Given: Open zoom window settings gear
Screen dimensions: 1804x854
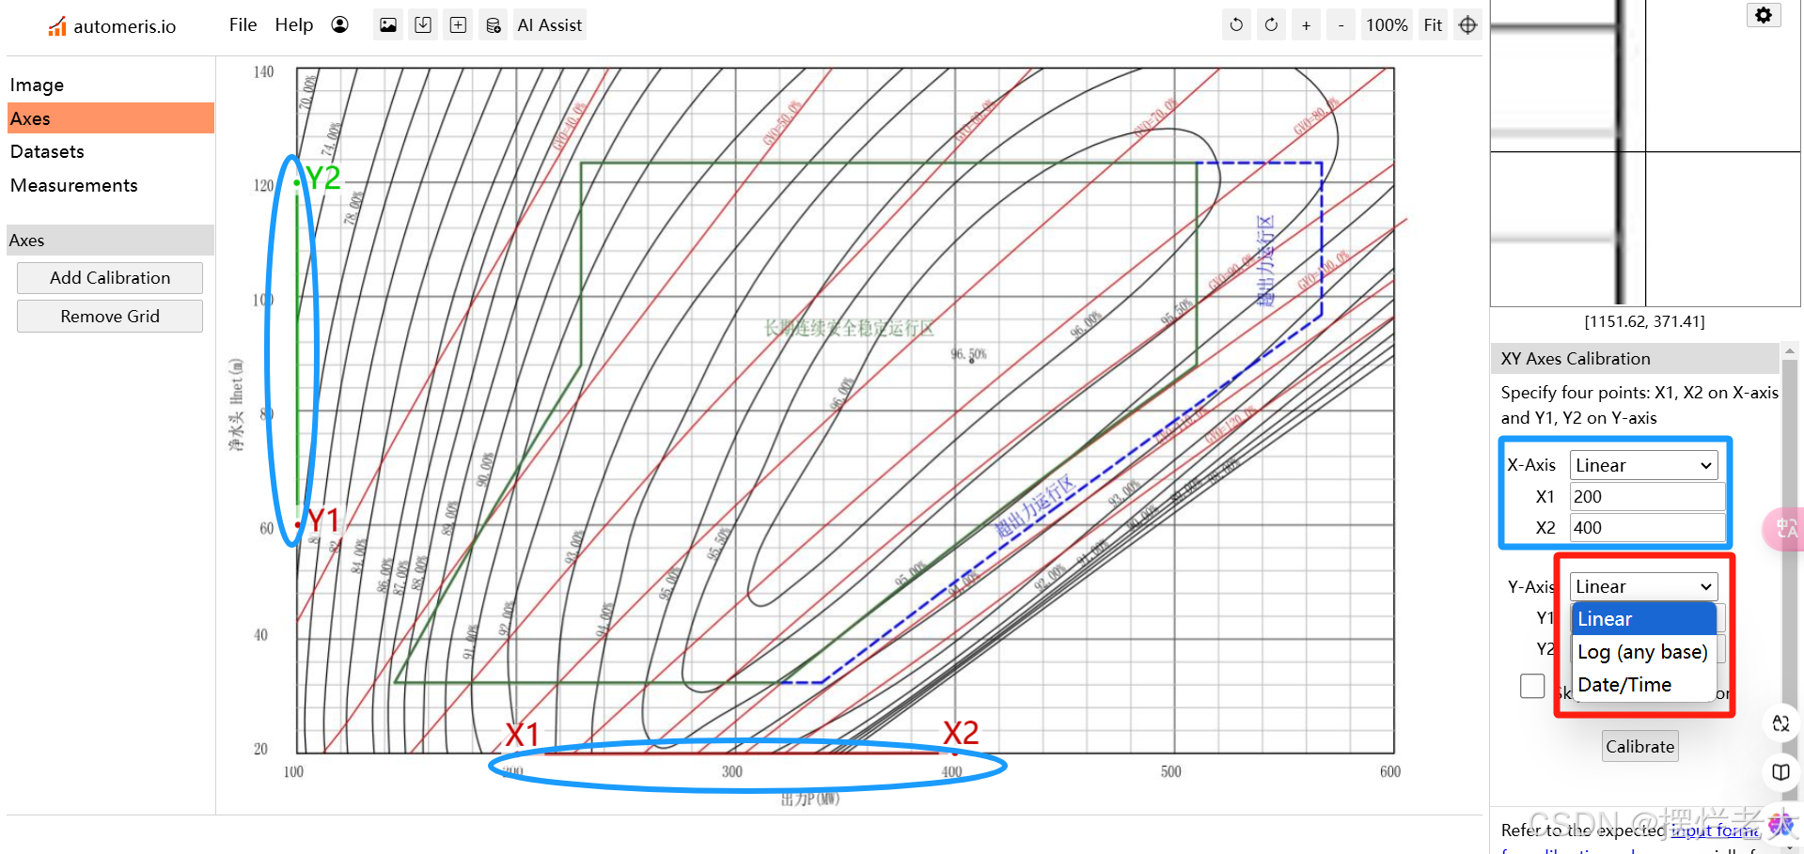Looking at the screenshot, I should [x=1764, y=15].
